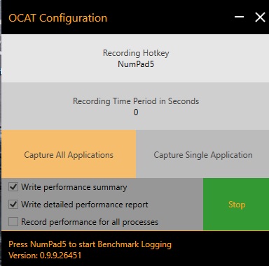
Task: Switch to Capture Single Application
Action: 202,154
